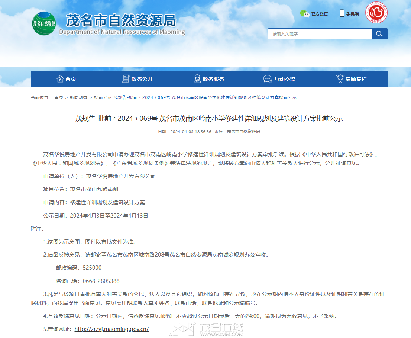Click the person icon beside 政务服务

click(197, 79)
